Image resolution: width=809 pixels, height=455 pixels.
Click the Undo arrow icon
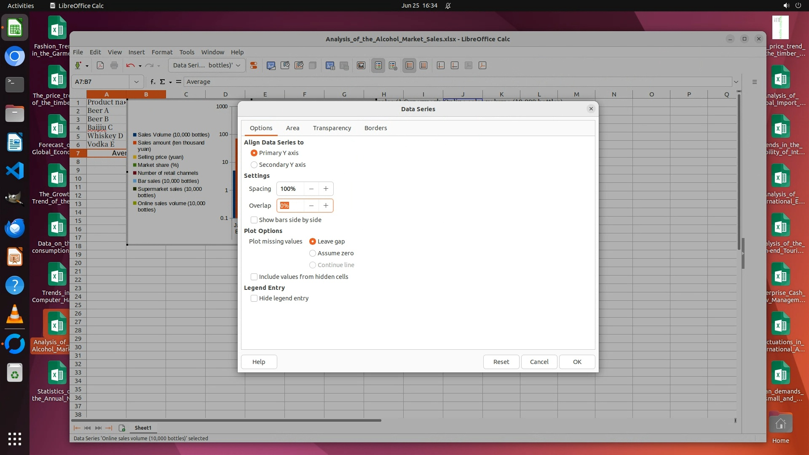tap(130, 65)
